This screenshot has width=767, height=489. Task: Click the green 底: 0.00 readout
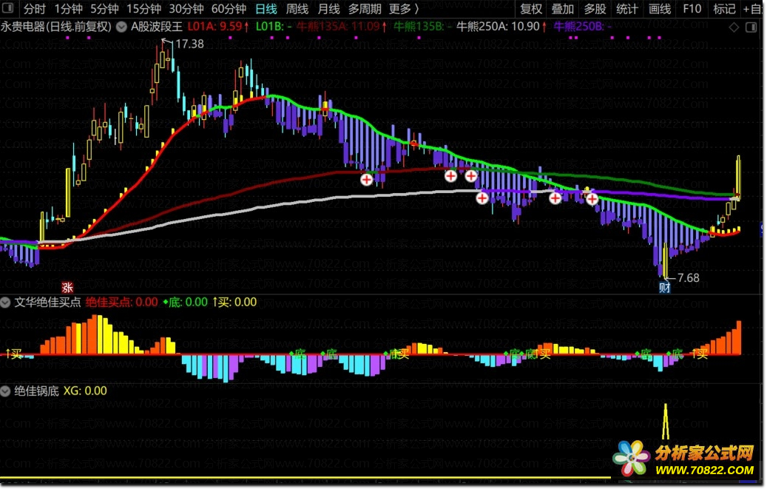click(x=186, y=302)
